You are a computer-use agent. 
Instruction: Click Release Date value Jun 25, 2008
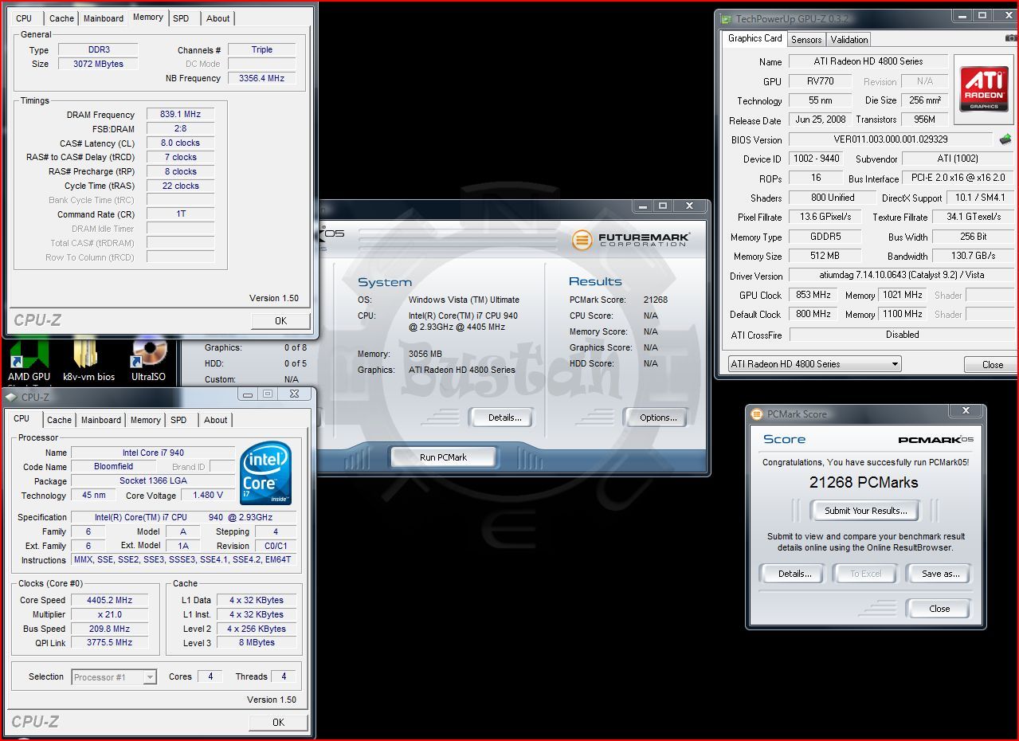pos(820,120)
